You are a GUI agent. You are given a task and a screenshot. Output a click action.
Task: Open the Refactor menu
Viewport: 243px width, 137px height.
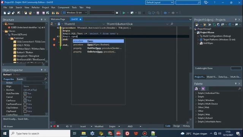35,8
